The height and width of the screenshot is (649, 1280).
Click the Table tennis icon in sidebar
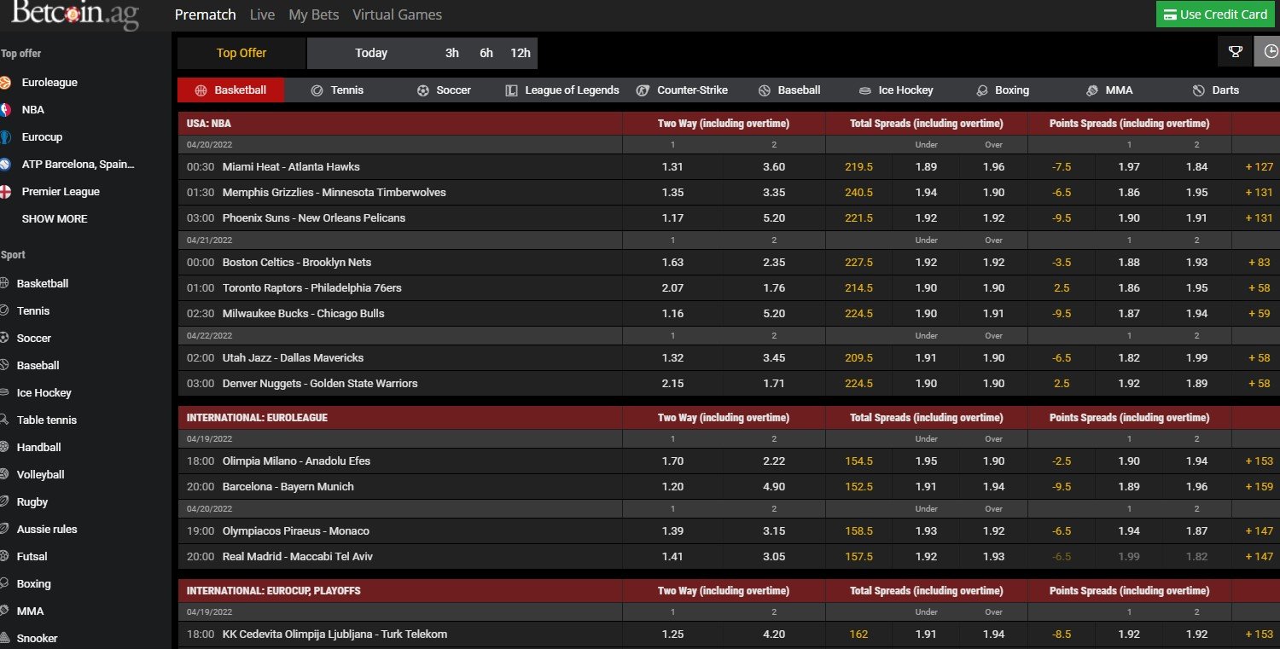click(x=4, y=420)
